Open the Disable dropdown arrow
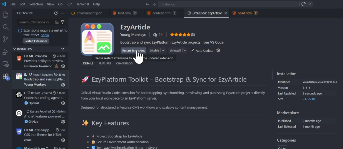Image resolution: width=343 pixels, height=149 pixels. point(163,50)
